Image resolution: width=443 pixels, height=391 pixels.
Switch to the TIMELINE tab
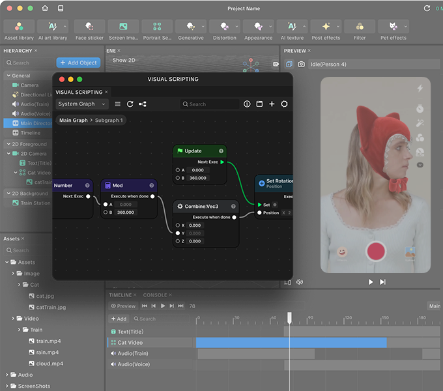(121, 295)
